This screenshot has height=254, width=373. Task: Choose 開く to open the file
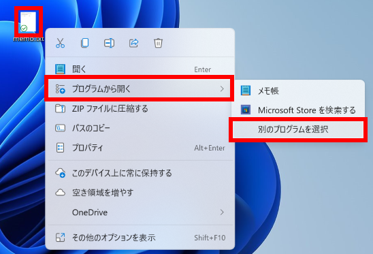pyautogui.click(x=140, y=69)
